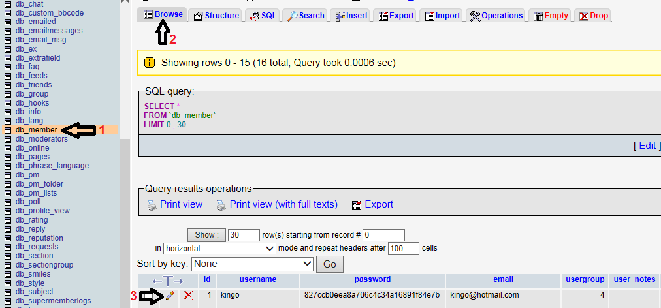The width and height of the screenshot is (661, 308).
Task: Sort by the username column header
Action: coord(258,279)
